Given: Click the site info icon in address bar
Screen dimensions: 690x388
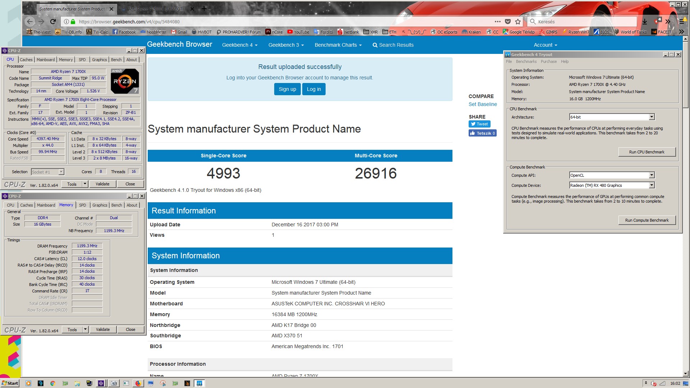Looking at the screenshot, I should [x=66, y=22].
